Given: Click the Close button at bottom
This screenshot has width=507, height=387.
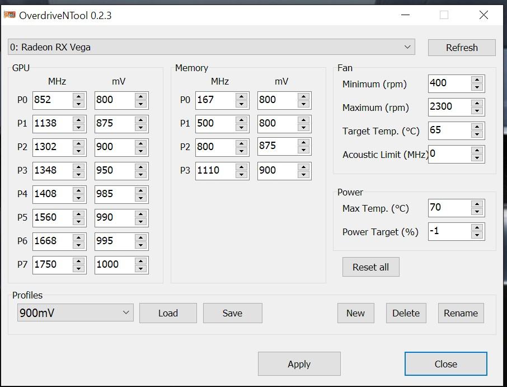Looking at the screenshot, I should [x=445, y=363].
